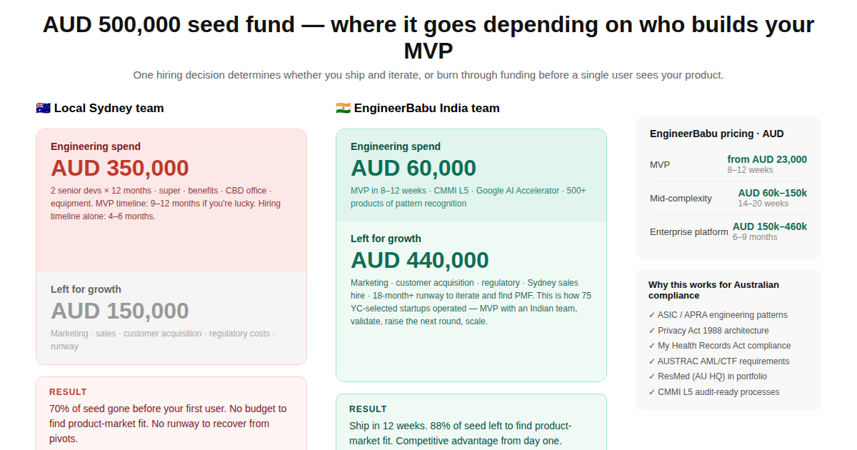Click the '70% of seed gone' result text
Screen dimensions: 857x450
tap(168, 424)
